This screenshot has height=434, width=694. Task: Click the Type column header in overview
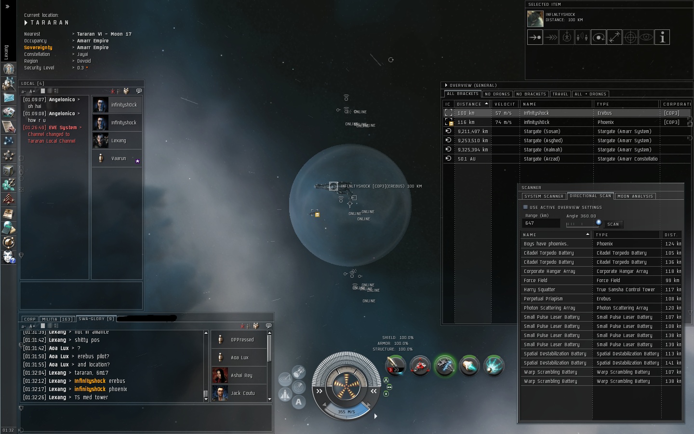(x=626, y=104)
